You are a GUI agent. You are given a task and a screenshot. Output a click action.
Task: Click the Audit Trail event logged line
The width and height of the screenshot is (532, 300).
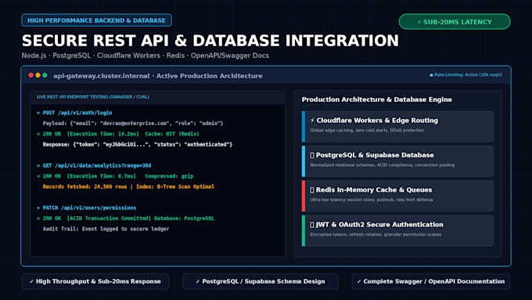coord(106,229)
